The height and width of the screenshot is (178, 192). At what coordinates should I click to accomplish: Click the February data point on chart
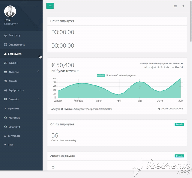(79, 83)
